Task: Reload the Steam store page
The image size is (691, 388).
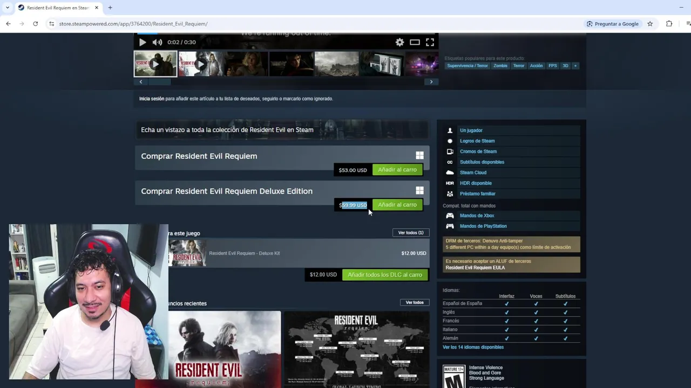Action: point(36,24)
